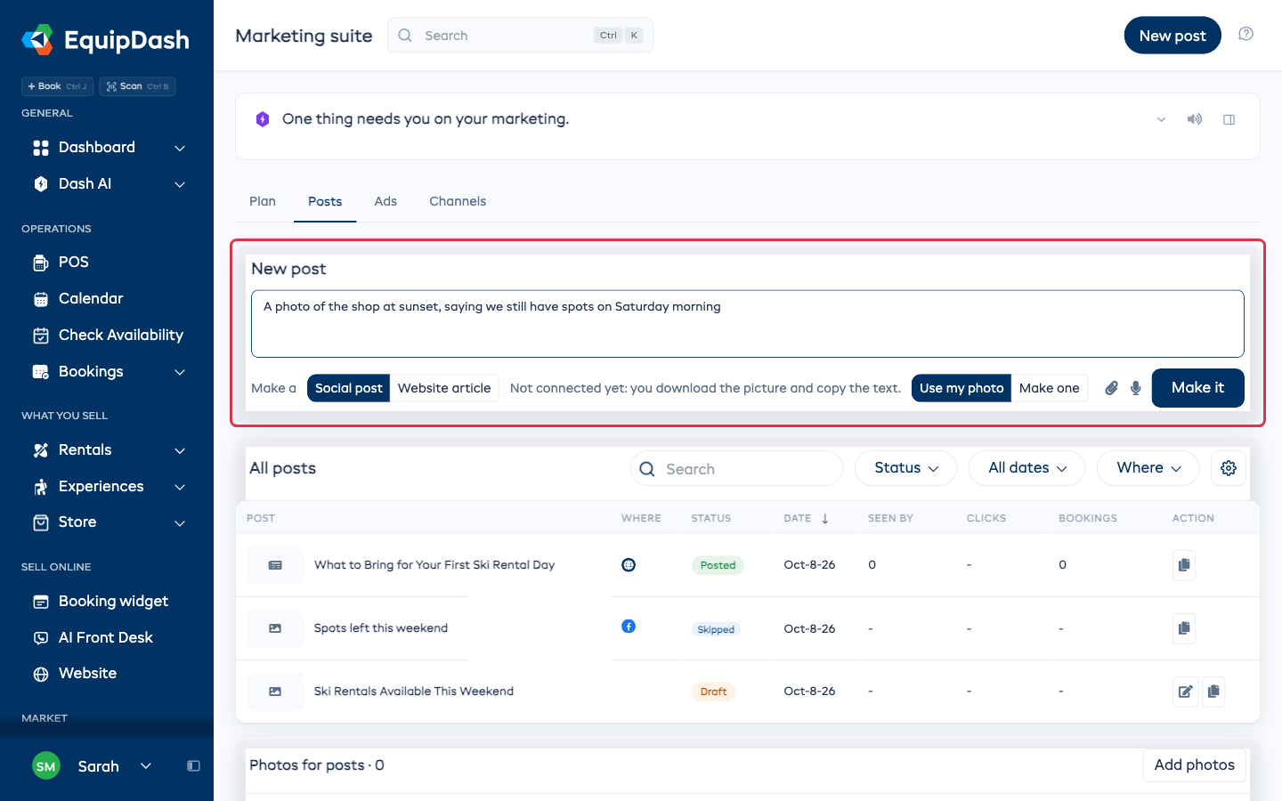Click the Dash AI assistant banner icon

tap(263, 119)
